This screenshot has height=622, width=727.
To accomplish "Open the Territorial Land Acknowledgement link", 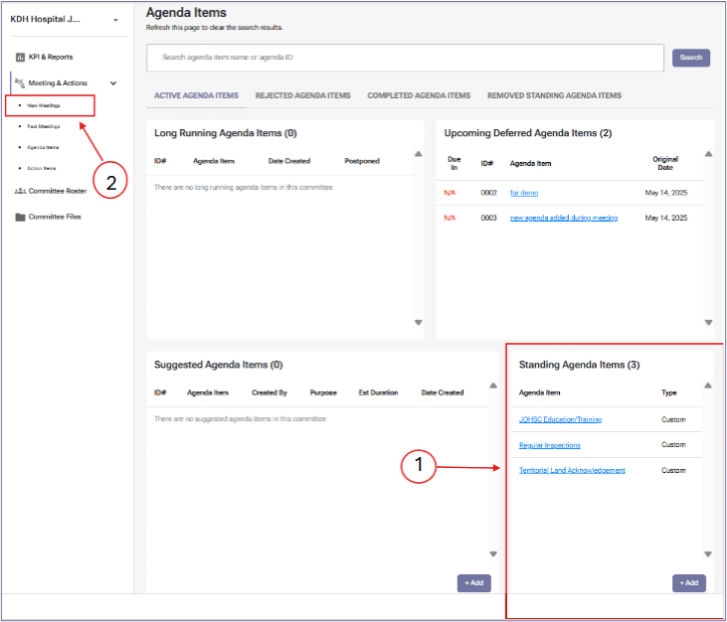I will (572, 470).
